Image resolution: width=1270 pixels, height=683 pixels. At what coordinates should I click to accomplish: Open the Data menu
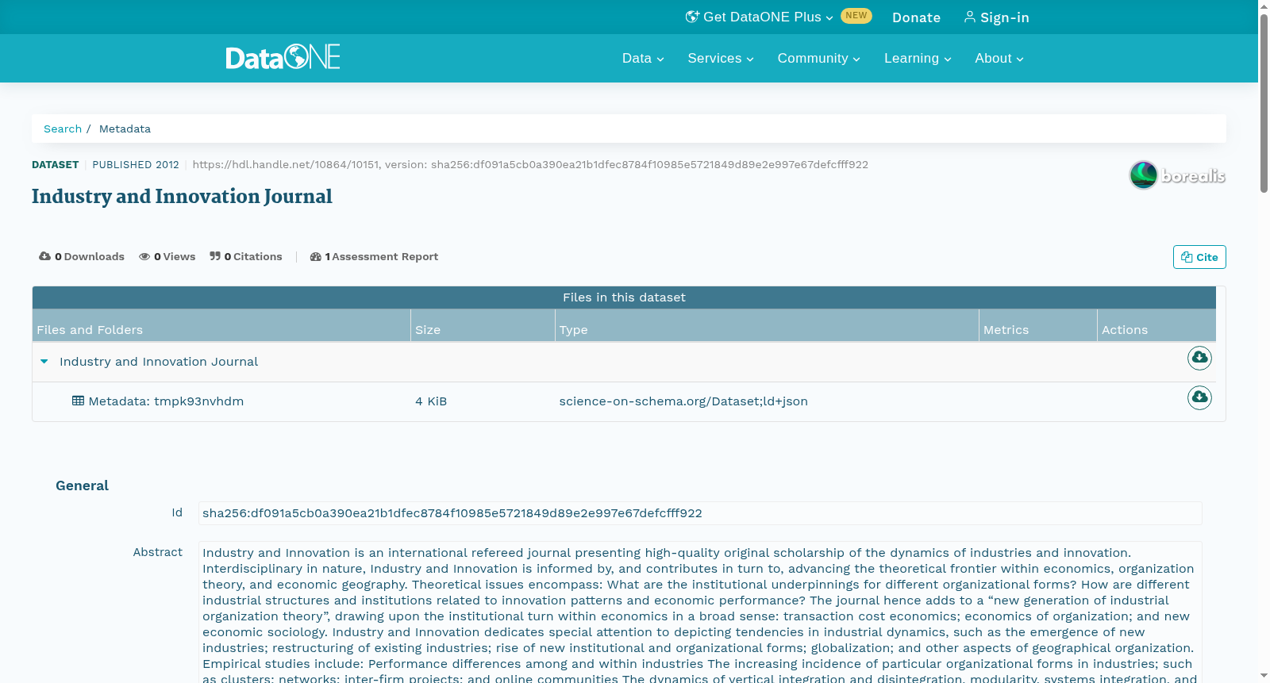click(x=643, y=58)
